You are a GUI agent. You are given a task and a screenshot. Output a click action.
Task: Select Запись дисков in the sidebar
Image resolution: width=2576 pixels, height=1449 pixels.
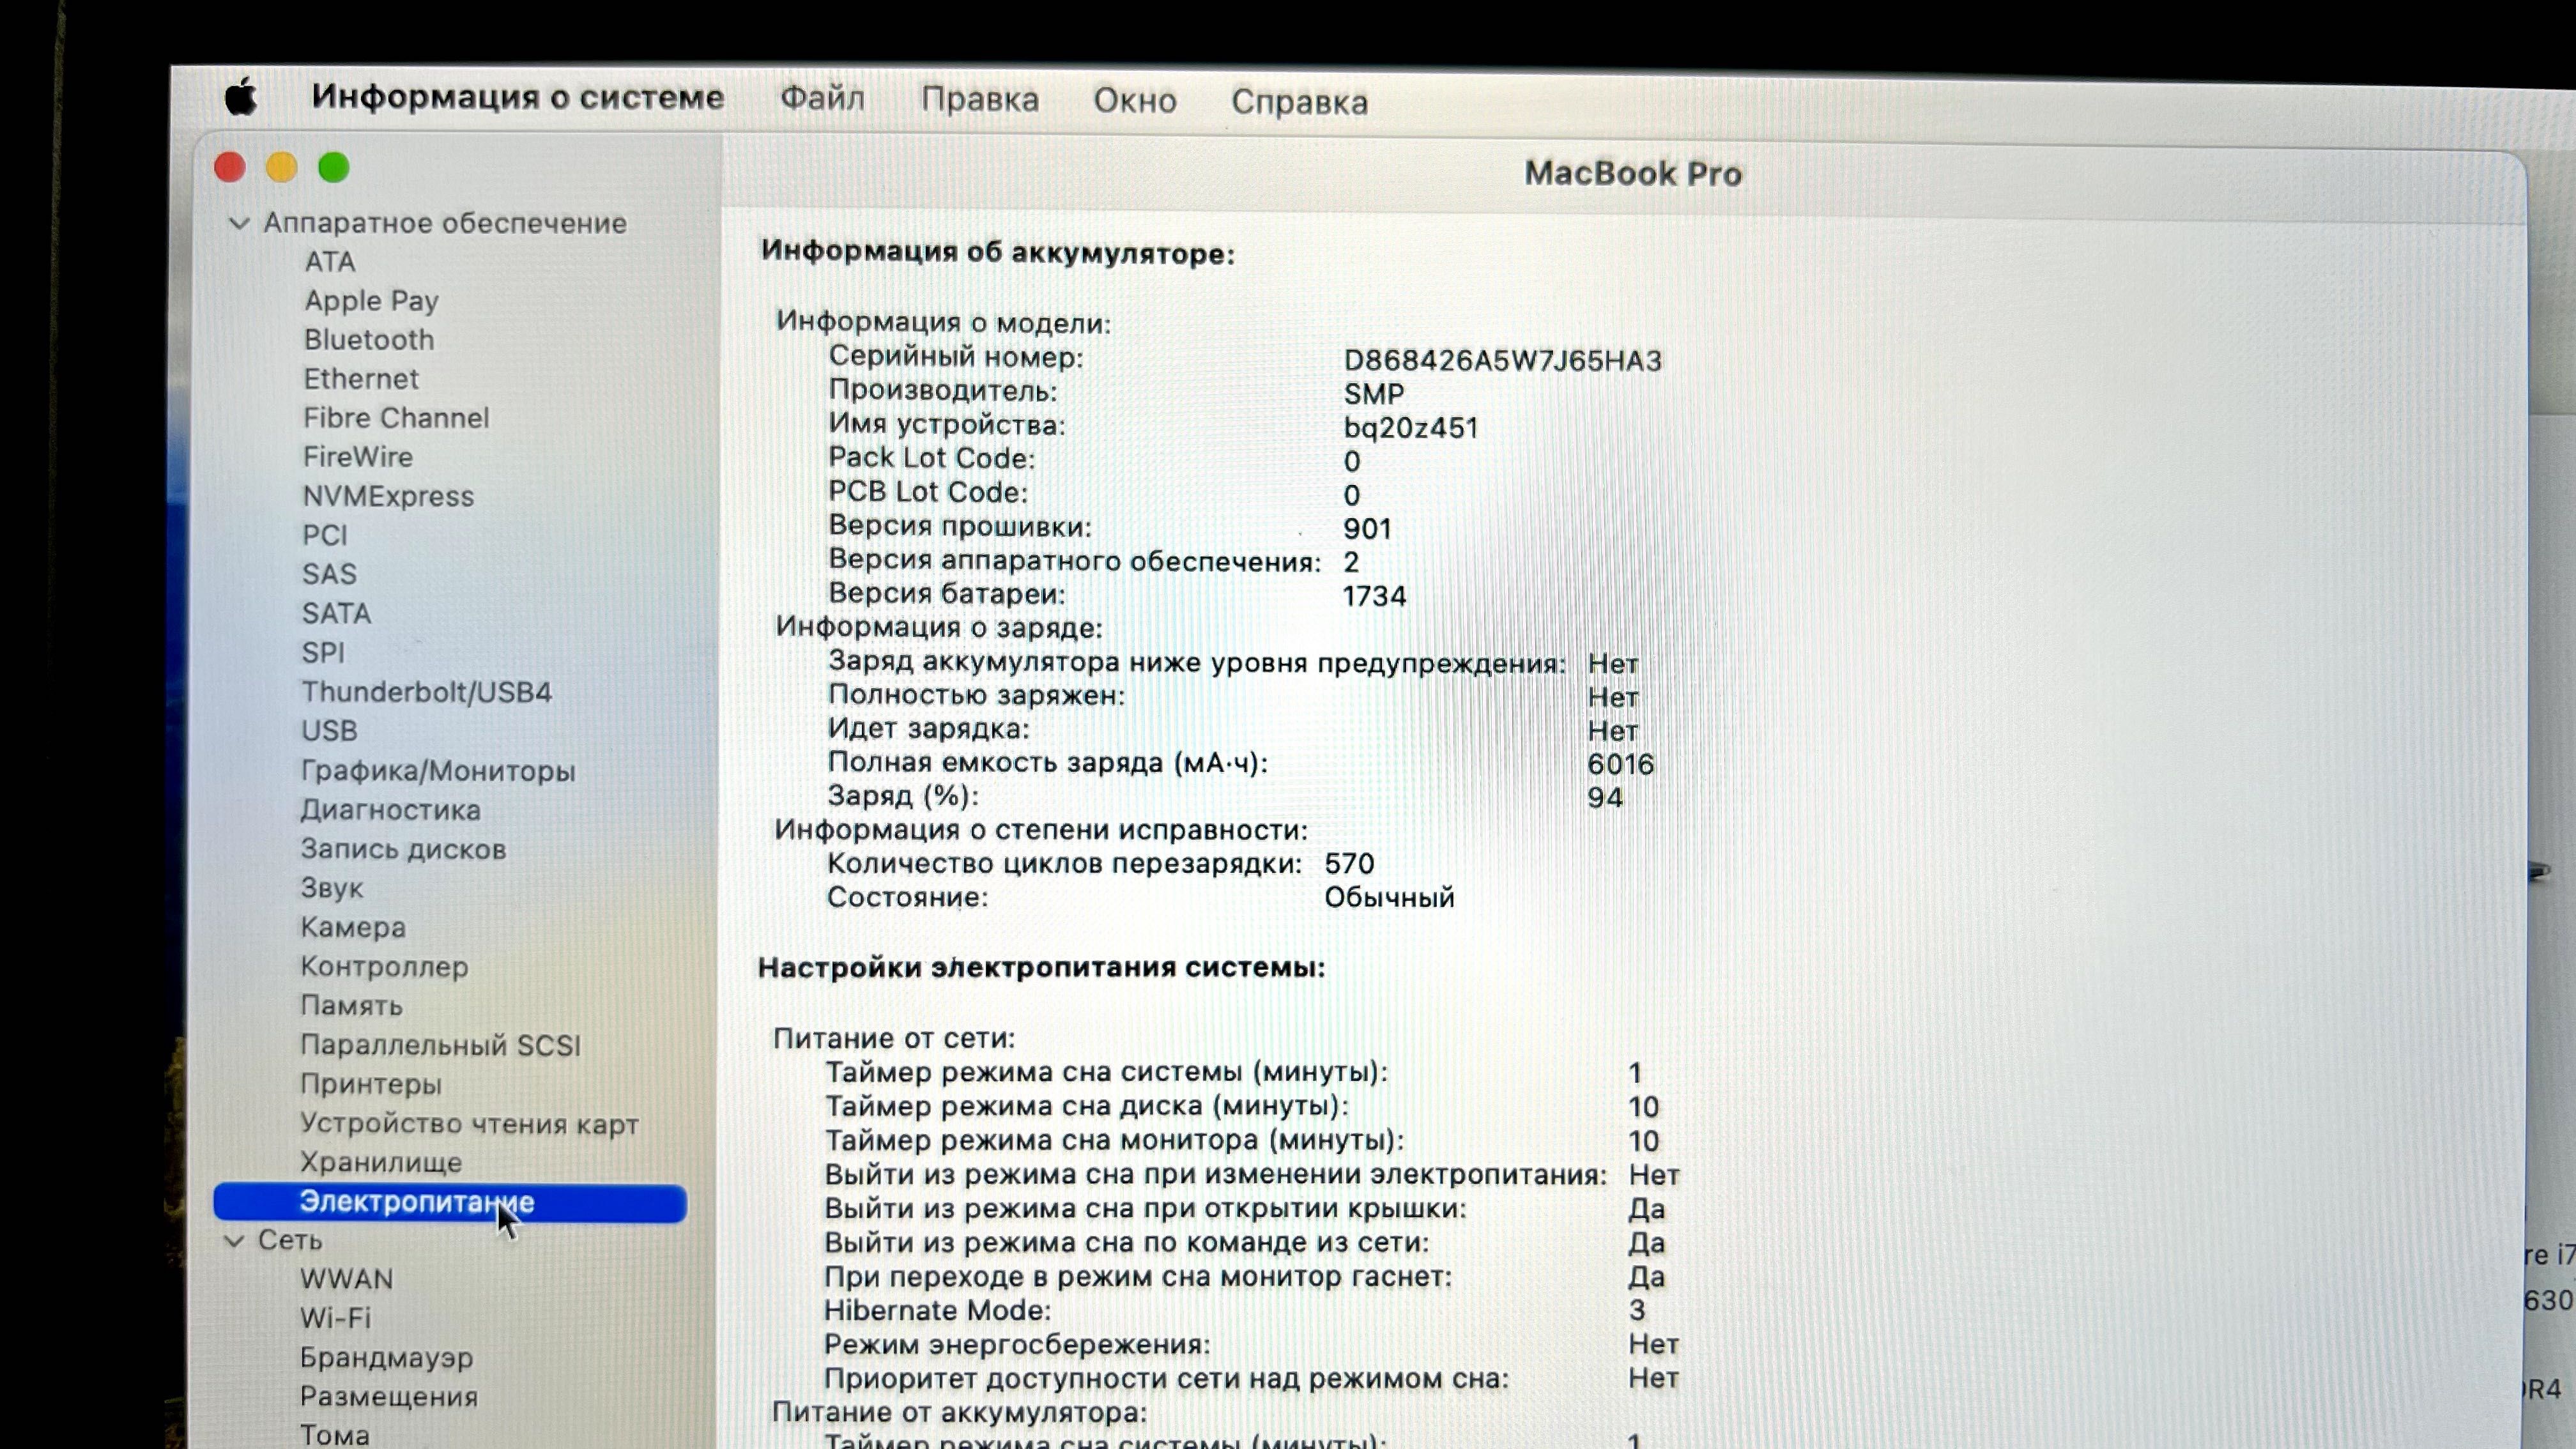403,849
